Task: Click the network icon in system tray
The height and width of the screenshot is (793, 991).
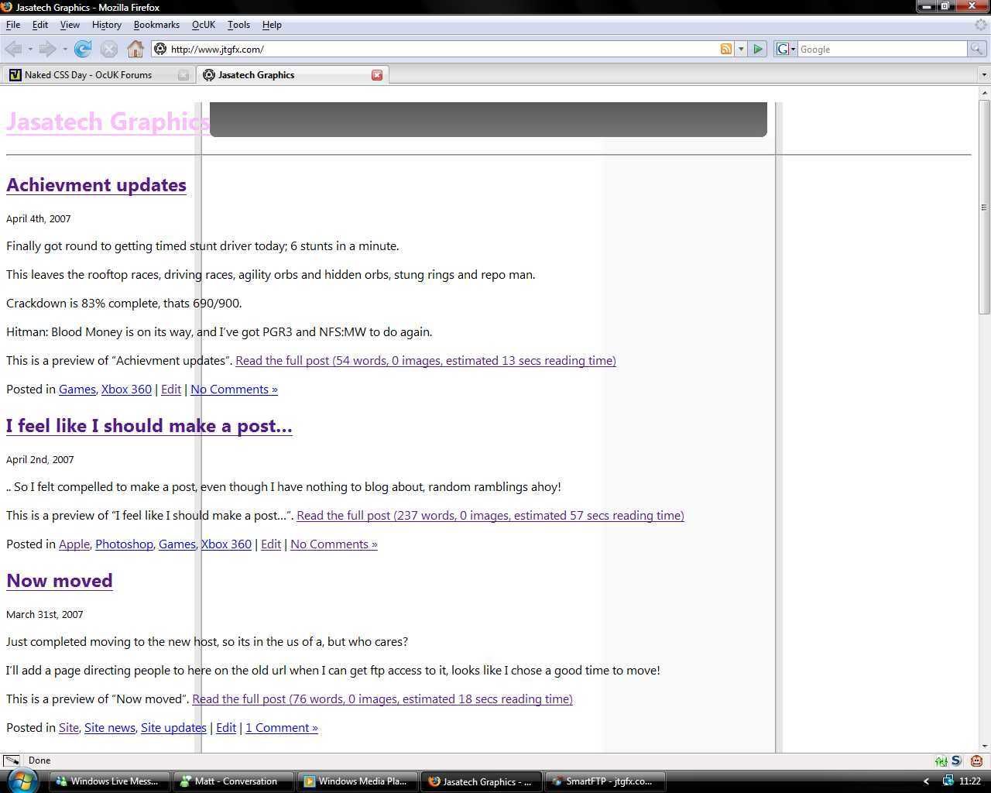Action: (948, 781)
